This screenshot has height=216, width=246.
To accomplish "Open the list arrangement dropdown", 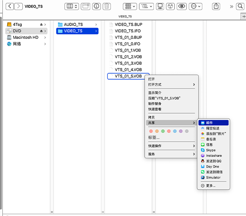I will (146, 6).
